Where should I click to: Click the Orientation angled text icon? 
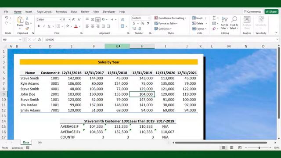coord(104,19)
